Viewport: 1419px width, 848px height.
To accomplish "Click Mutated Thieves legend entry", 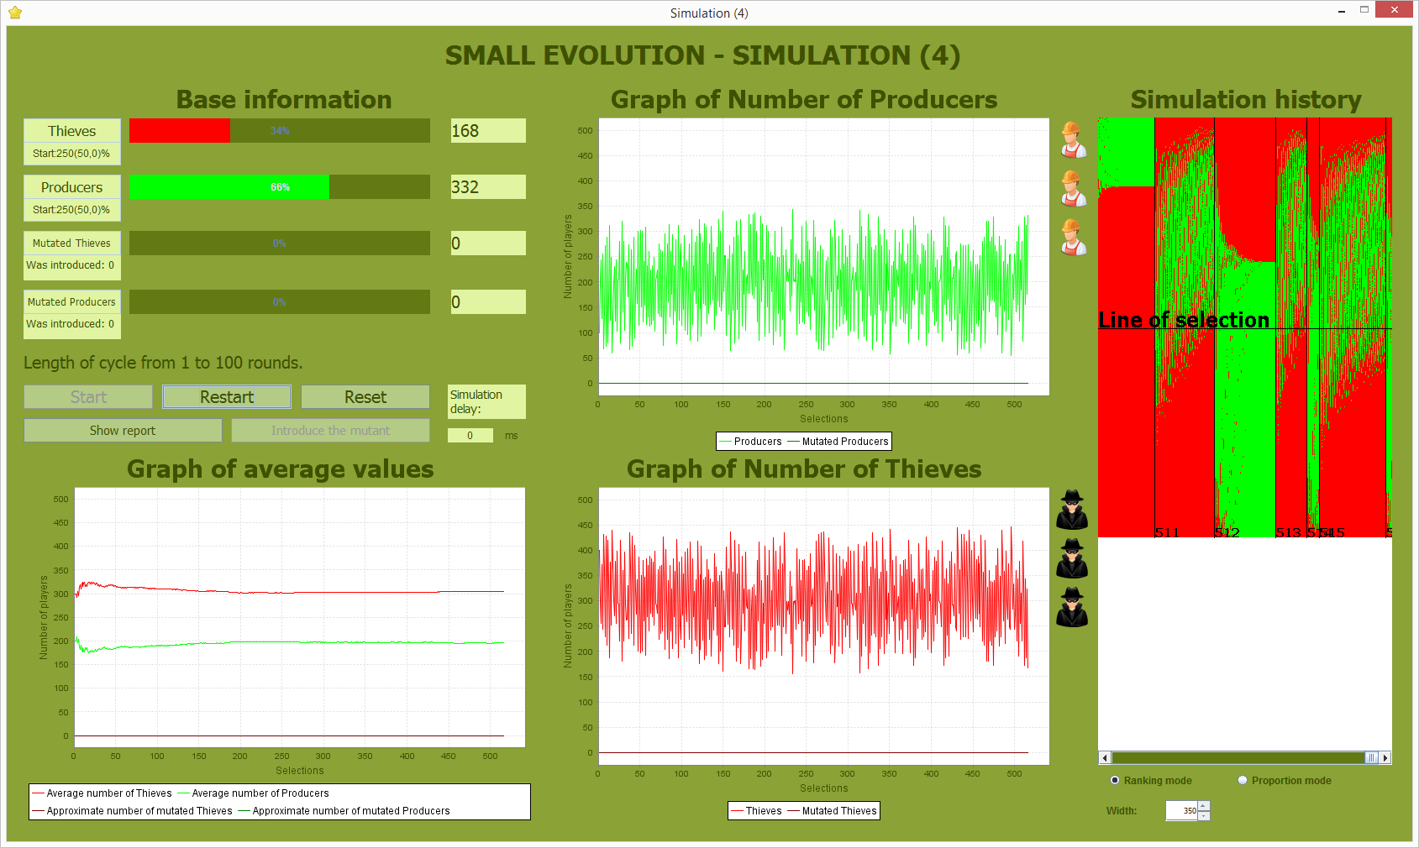I will click(832, 811).
